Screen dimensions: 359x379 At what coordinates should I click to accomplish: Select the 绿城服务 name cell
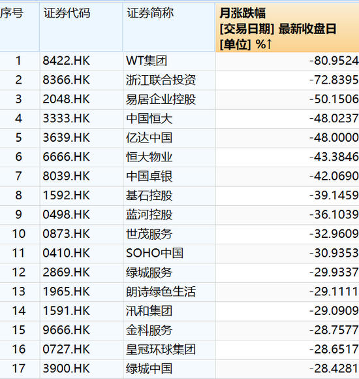click(x=169, y=272)
